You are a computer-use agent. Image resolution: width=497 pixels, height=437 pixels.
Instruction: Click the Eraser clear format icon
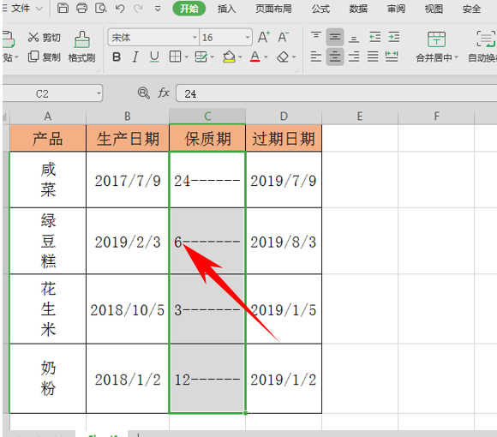coord(283,57)
